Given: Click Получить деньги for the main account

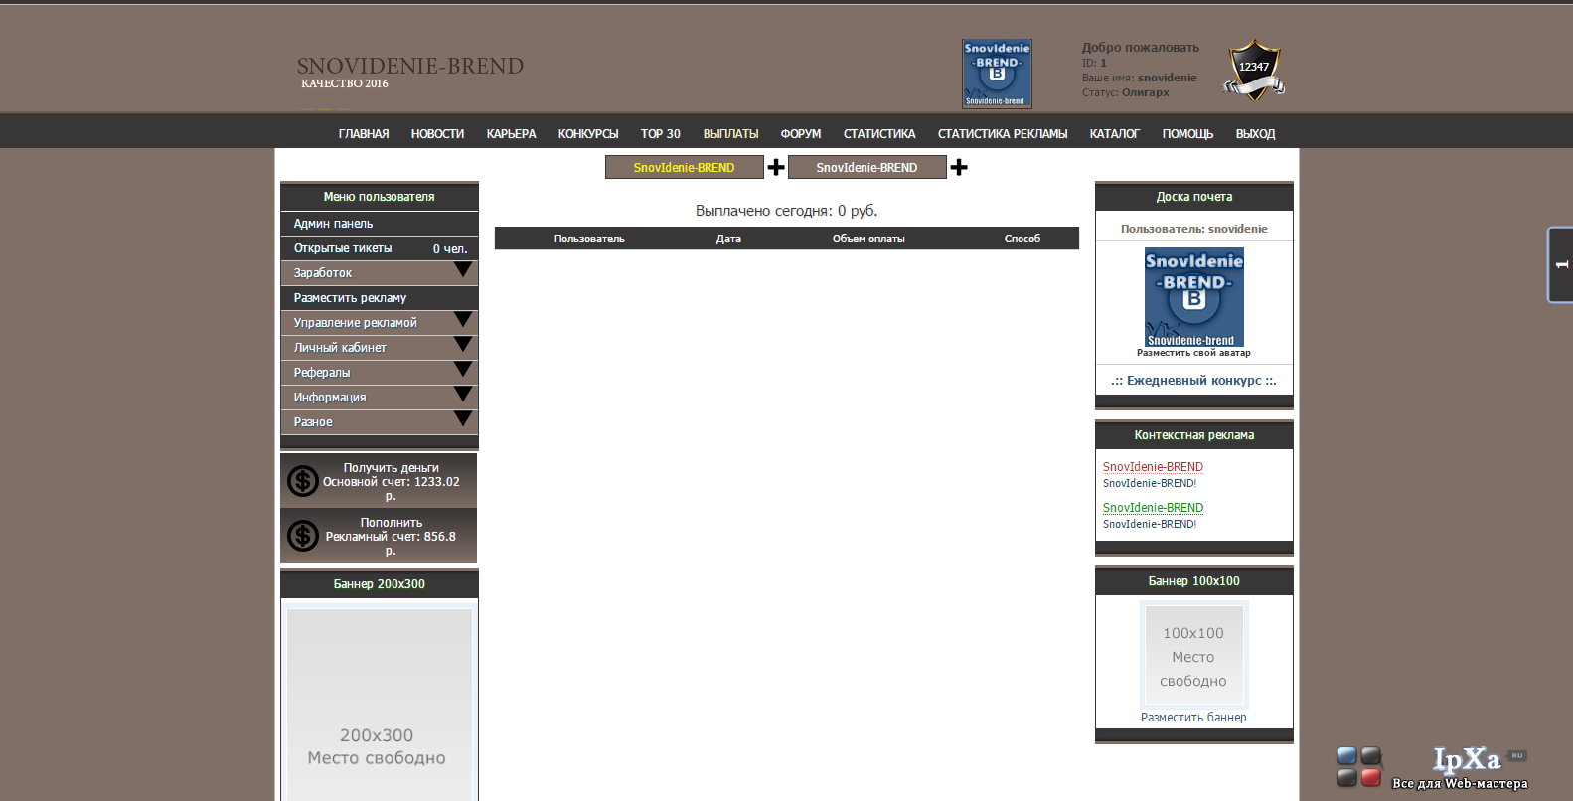Looking at the screenshot, I should point(392,468).
